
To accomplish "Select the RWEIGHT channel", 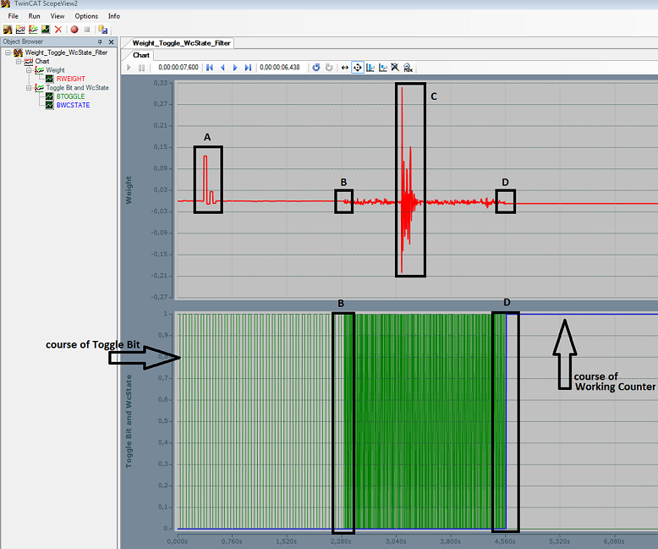I will pyautogui.click(x=71, y=79).
